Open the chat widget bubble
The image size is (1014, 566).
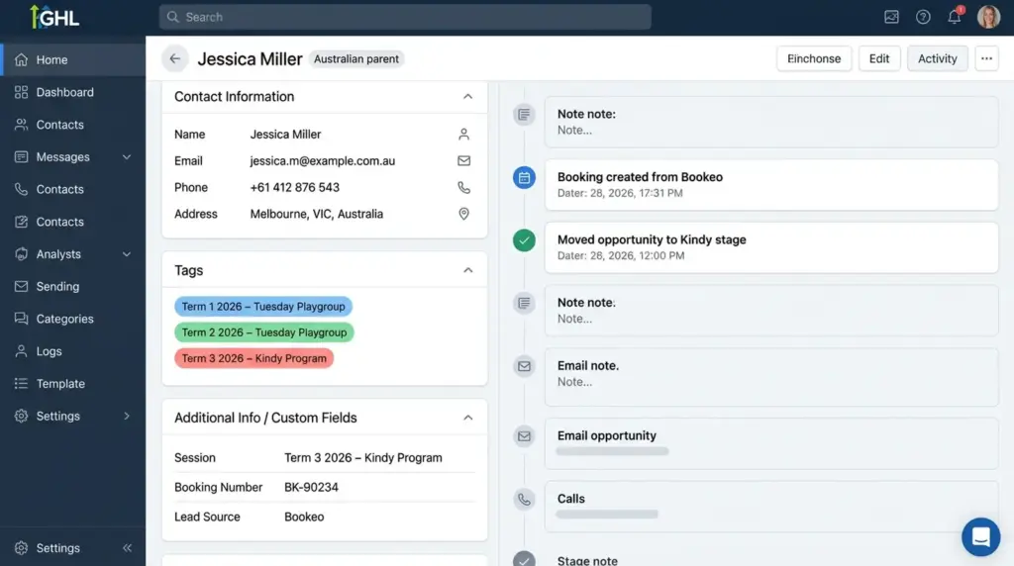(980, 537)
